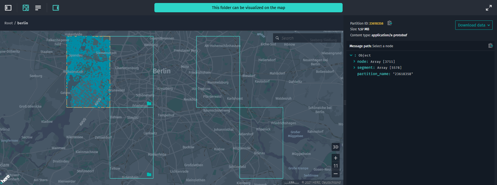This screenshot has height=185, width=497.
Task: Toggle the right details panel icon
Action: (56, 8)
